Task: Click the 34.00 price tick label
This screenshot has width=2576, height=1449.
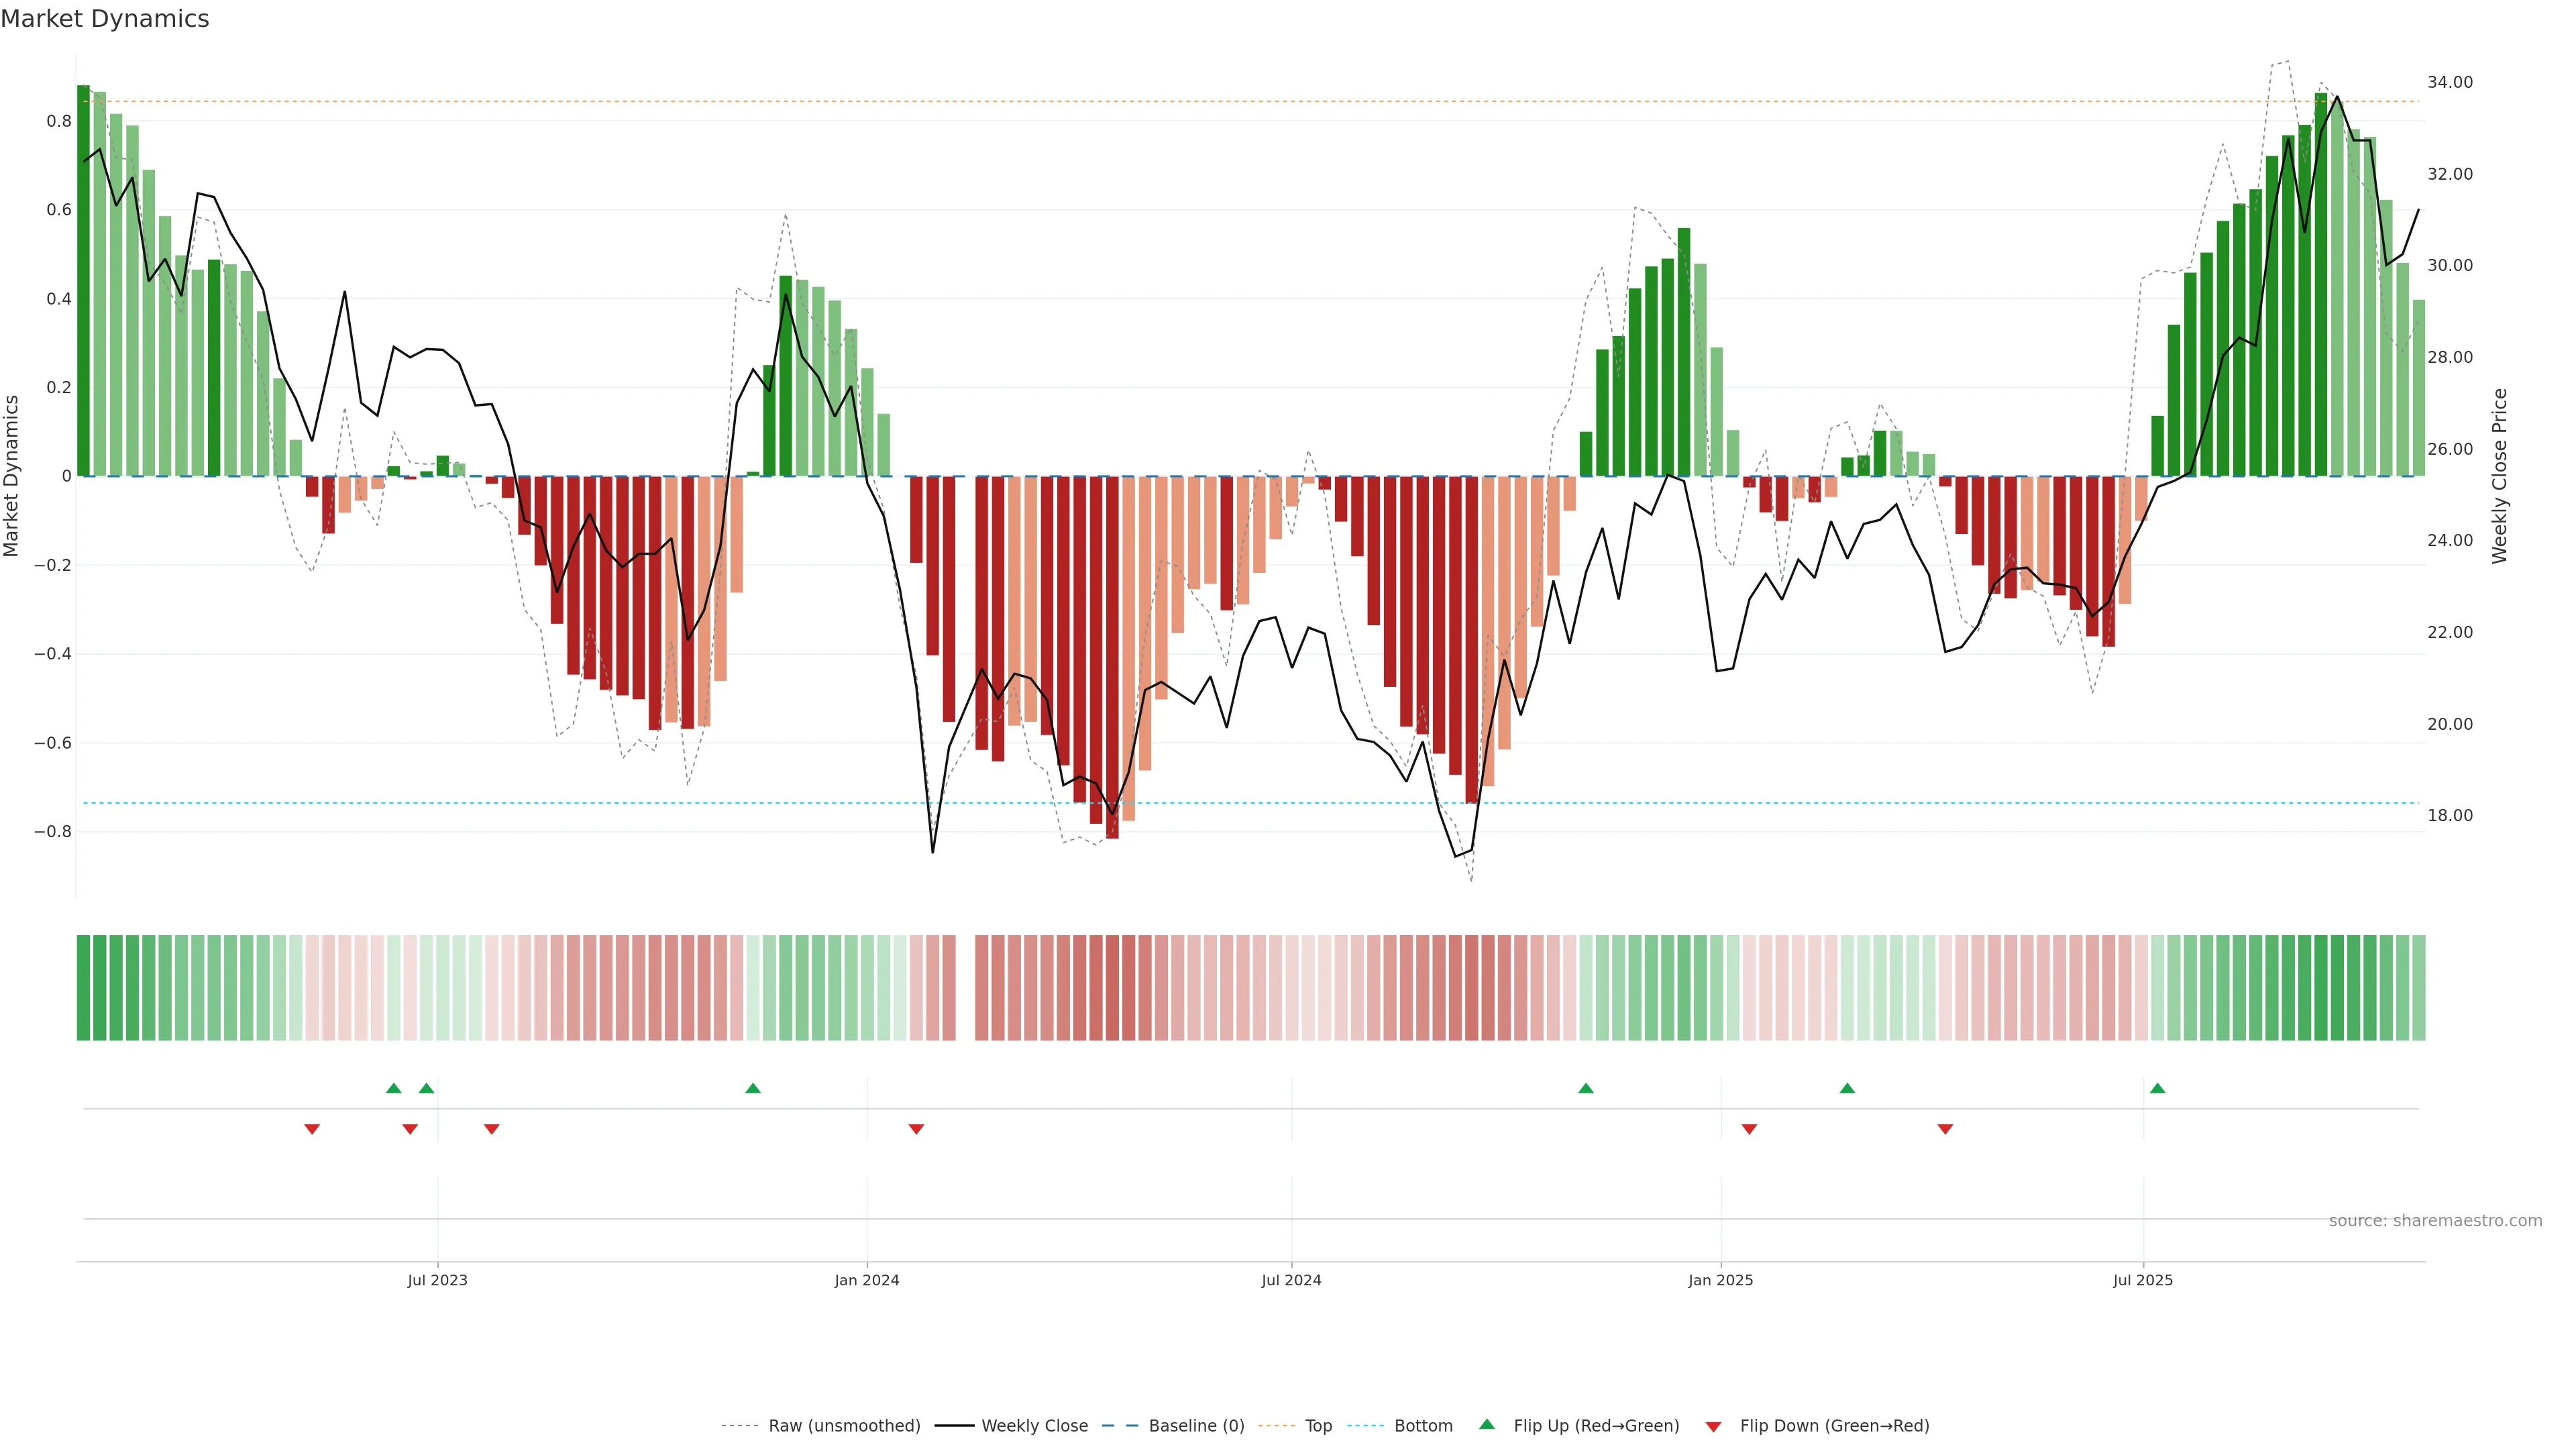Action: 2449,82
